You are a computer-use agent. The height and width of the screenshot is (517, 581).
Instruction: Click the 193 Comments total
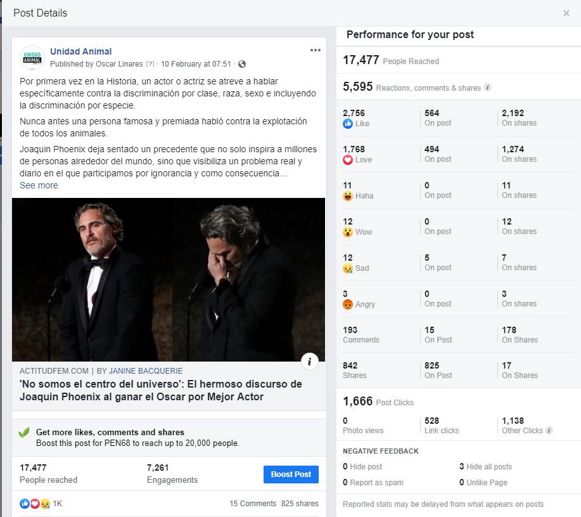(361, 334)
